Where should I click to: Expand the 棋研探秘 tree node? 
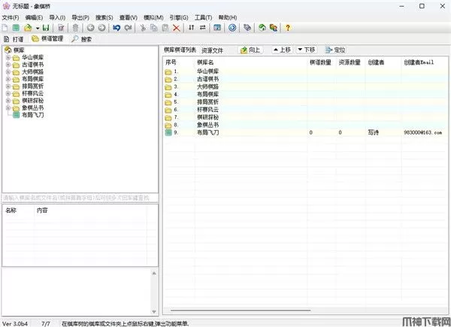click(x=8, y=101)
